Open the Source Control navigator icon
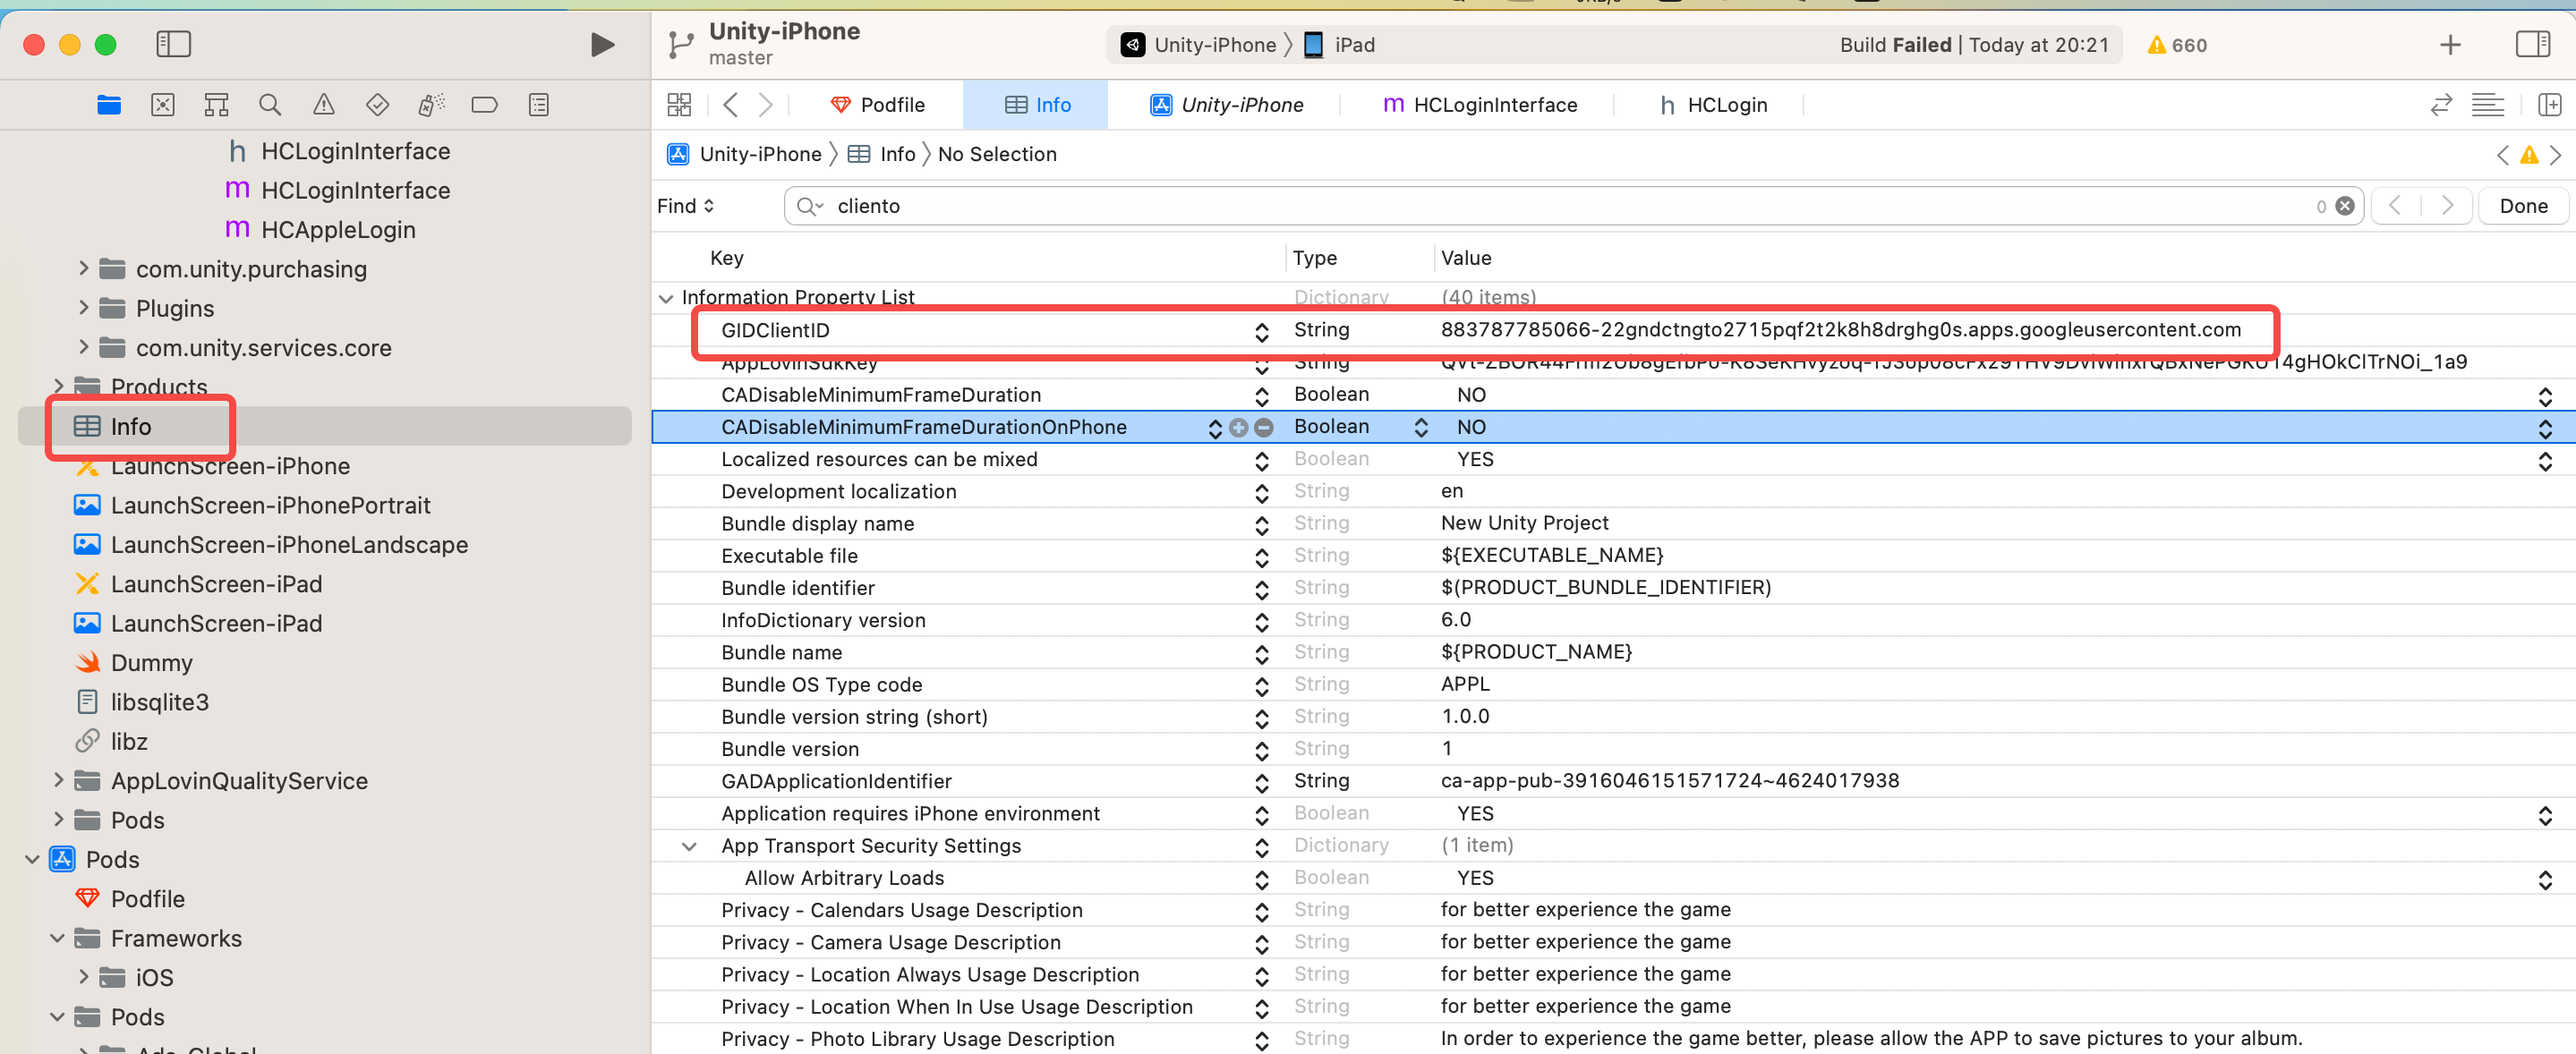This screenshot has height=1054, width=2576. [163, 105]
